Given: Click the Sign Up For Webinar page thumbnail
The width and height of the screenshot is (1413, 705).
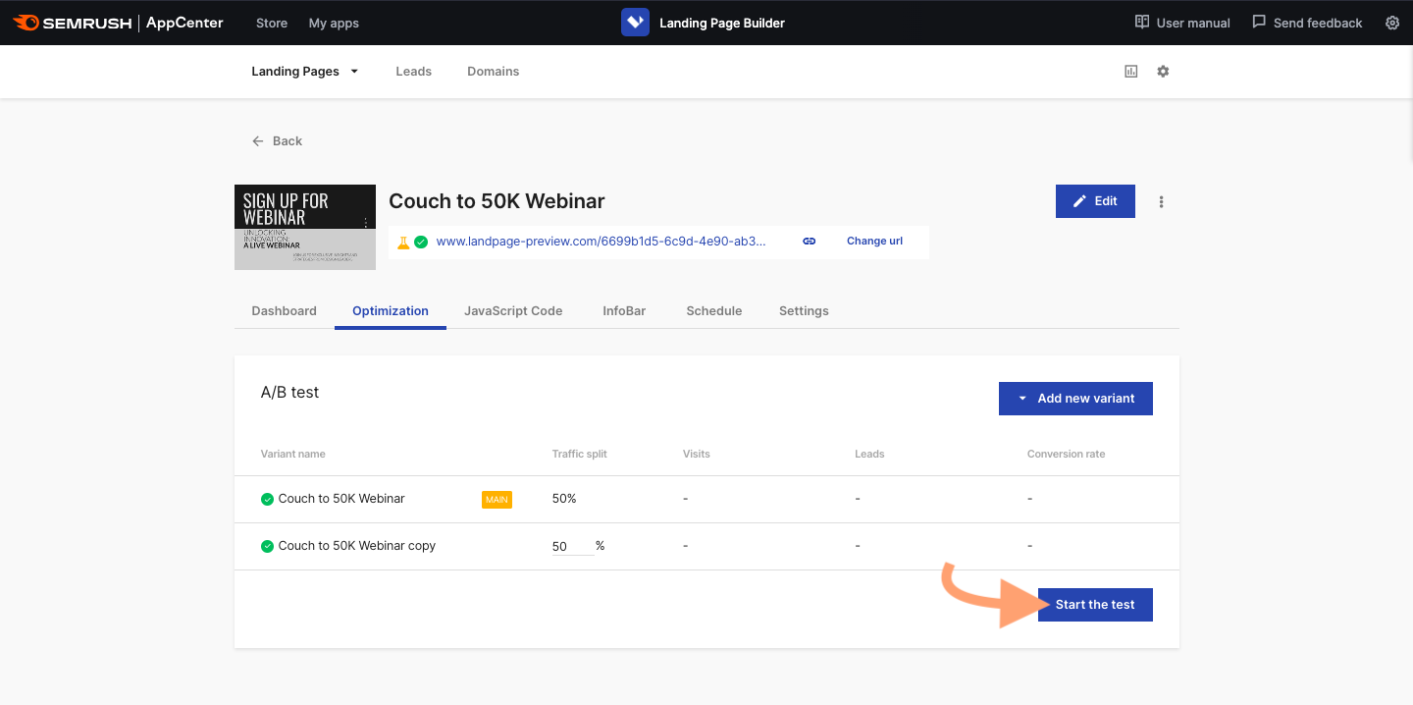Looking at the screenshot, I should pos(304,227).
